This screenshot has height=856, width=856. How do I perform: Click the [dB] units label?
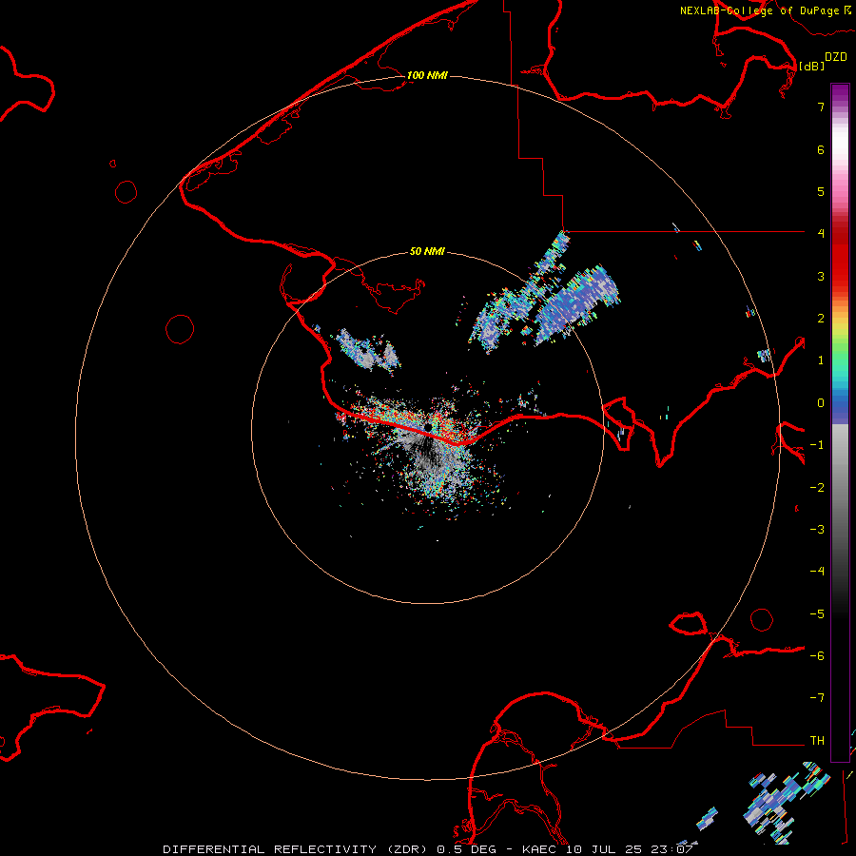click(812, 66)
